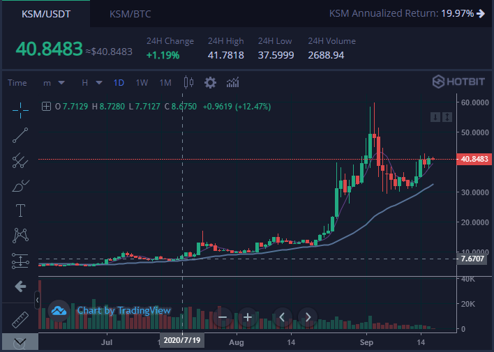Click the annualized return arrow icon

pyautogui.click(x=481, y=13)
